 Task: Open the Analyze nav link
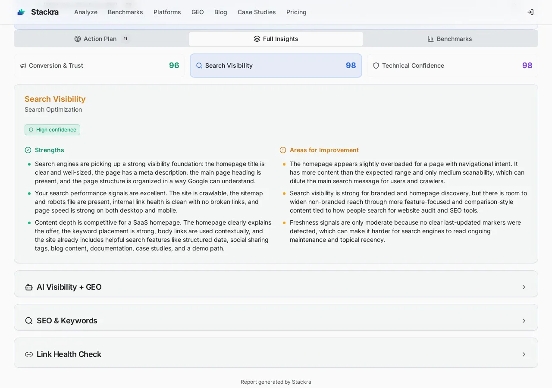click(86, 12)
